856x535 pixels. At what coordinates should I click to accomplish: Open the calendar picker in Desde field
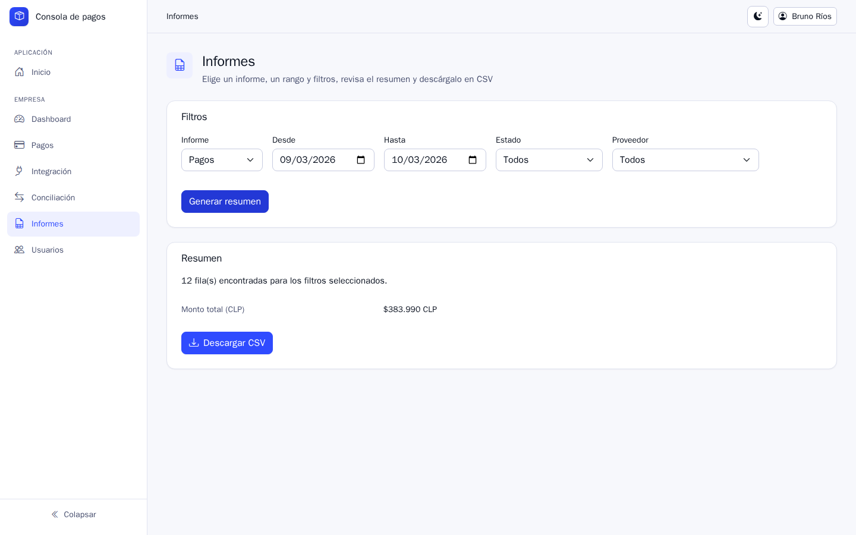coord(361,160)
